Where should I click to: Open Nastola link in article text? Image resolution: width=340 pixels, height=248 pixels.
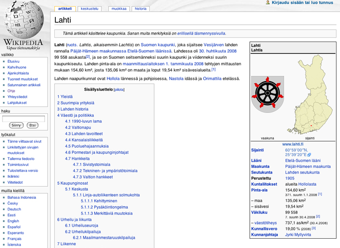click(x=176, y=79)
